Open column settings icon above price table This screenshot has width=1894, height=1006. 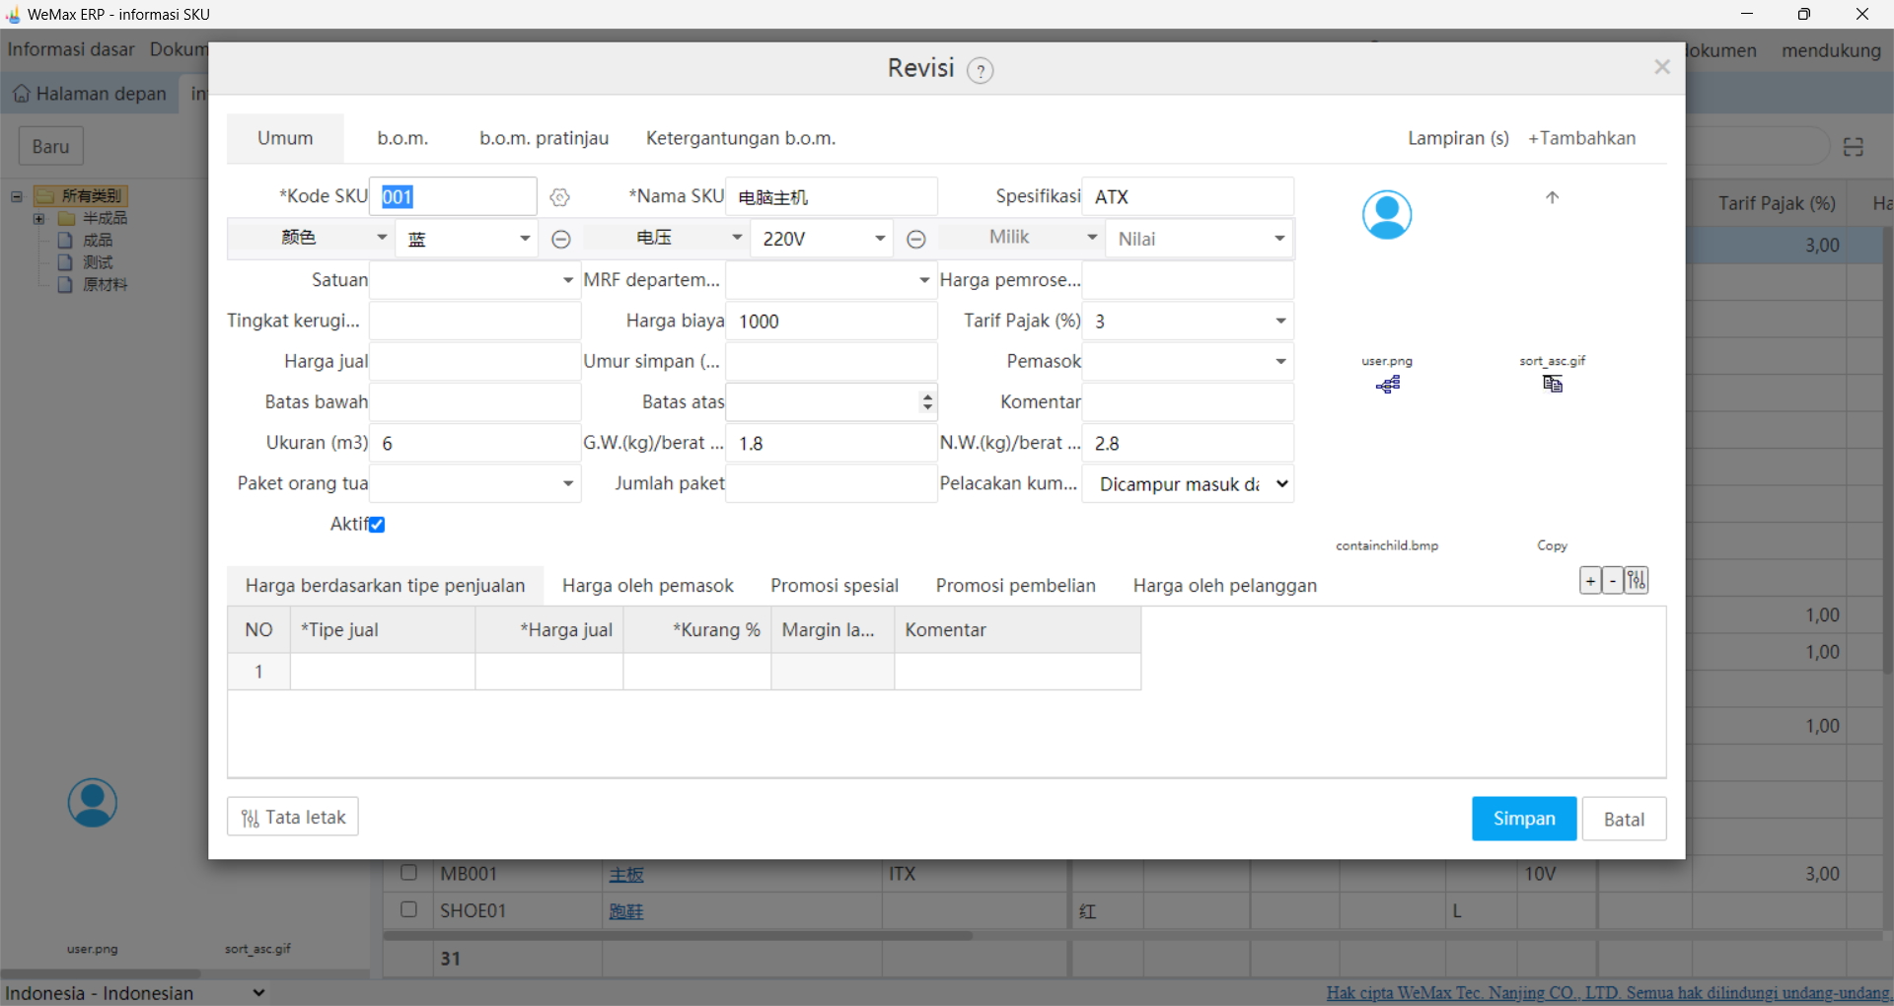click(x=1637, y=581)
